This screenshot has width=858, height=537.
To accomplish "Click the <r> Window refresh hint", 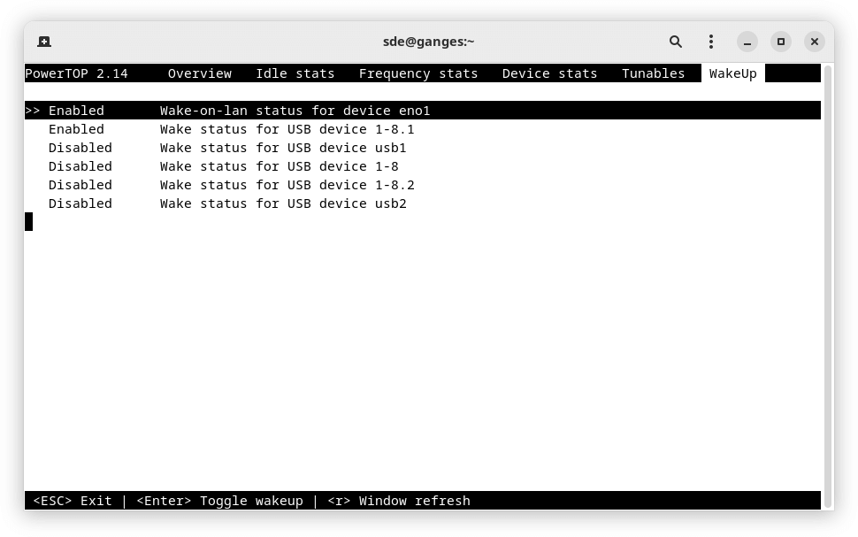I will [398, 501].
